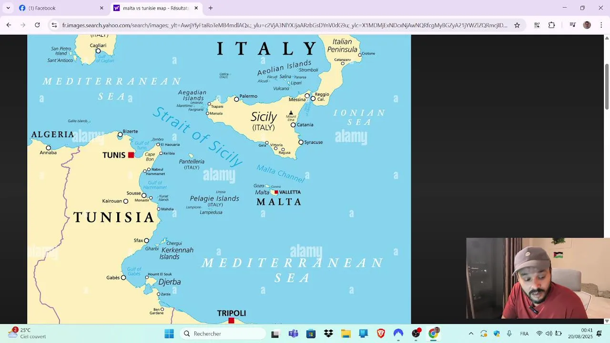Close the malta vs tunisie map tab
Screen dimensions: 610x343
[x=196, y=8]
